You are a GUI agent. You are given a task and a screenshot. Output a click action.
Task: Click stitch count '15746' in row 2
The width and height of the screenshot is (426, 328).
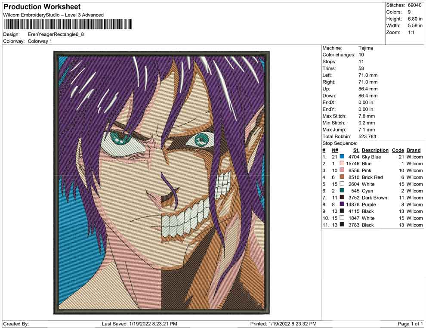pyautogui.click(x=353, y=164)
